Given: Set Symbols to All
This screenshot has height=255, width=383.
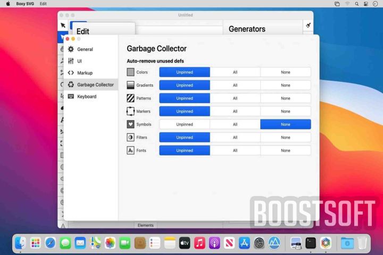Looking at the screenshot, I should (235, 124).
